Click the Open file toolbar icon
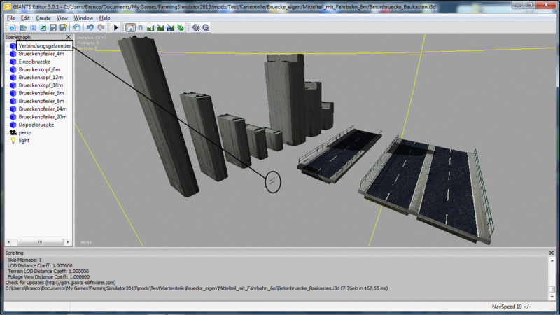The height and width of the screenshot is (315, 560). (22, 27)
